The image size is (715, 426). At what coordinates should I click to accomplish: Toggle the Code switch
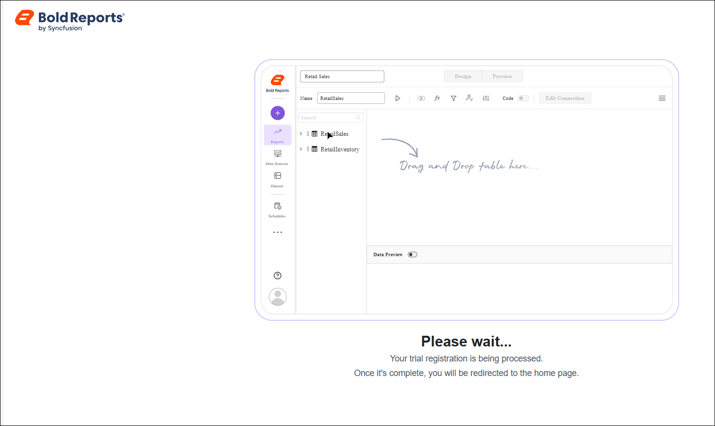[523, 98]
